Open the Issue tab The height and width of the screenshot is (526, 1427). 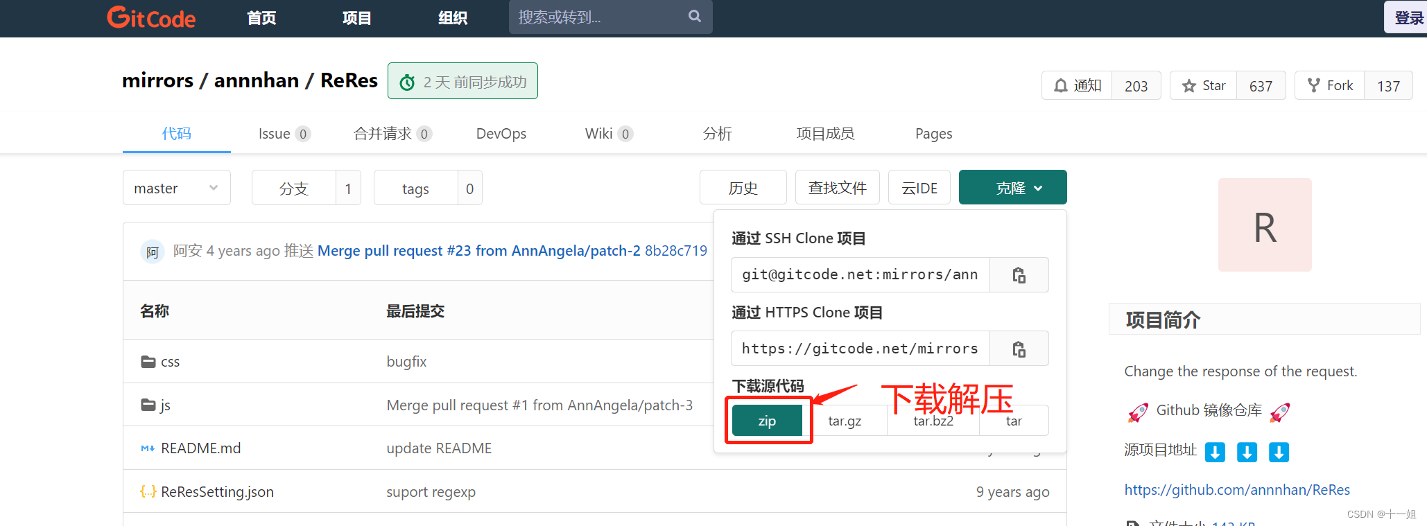click(284, 133)
